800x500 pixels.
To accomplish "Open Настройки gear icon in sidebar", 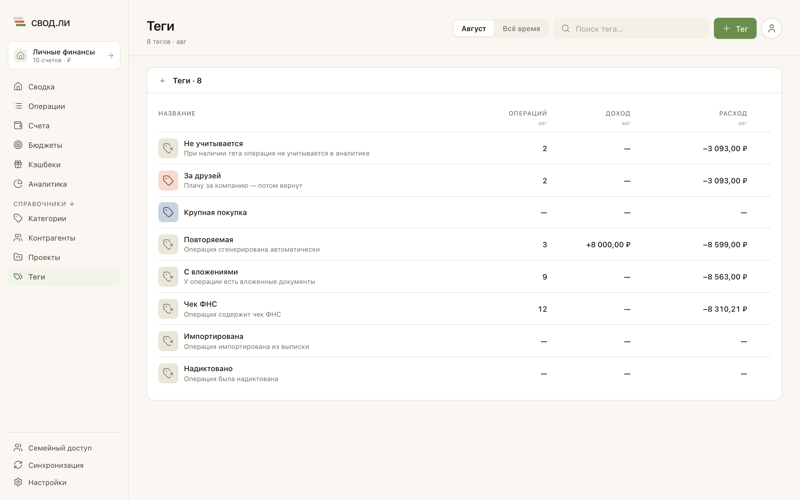I will click(18, 482).
